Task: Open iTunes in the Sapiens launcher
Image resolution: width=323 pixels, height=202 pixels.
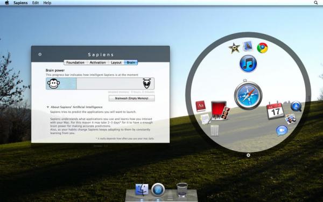Action: tap(248, 64)
